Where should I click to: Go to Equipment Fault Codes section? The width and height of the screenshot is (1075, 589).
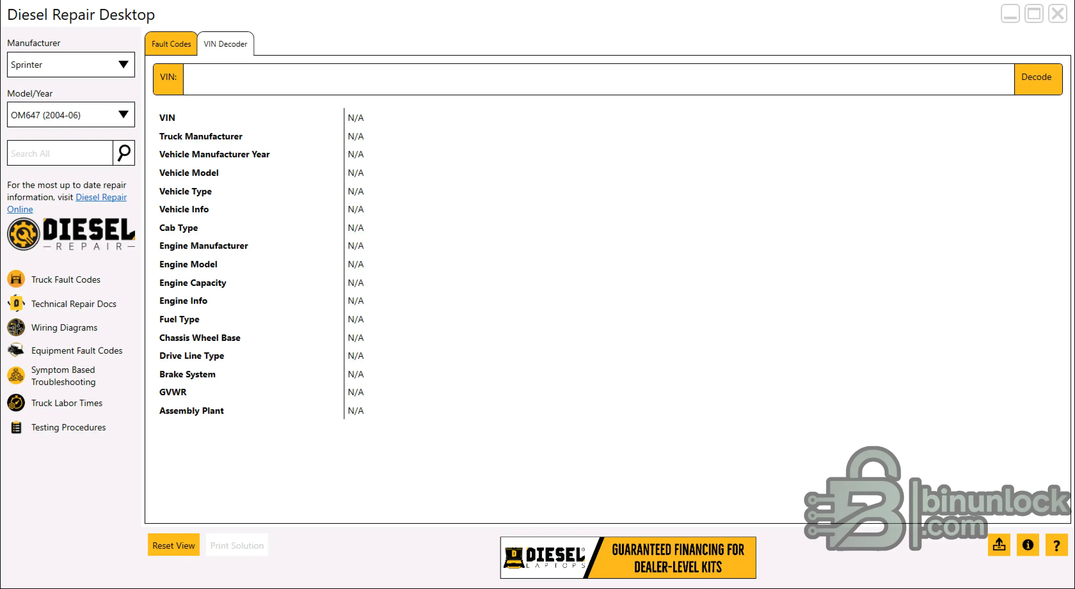pyautogui.click(x=77, y=350)
